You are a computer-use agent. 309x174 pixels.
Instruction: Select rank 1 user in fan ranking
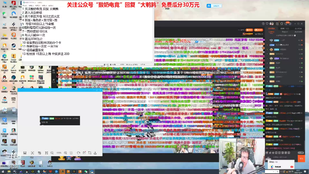click(x=285, y=40)
